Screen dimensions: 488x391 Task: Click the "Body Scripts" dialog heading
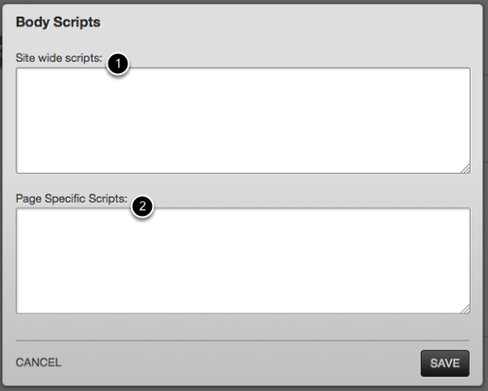pyautogui.click(x=58, y=23)
